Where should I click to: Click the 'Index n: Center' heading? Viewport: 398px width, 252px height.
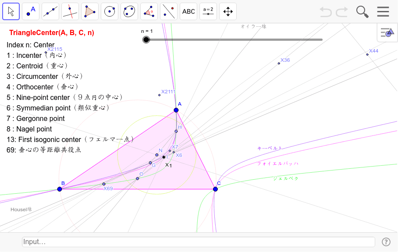(30, 45)
